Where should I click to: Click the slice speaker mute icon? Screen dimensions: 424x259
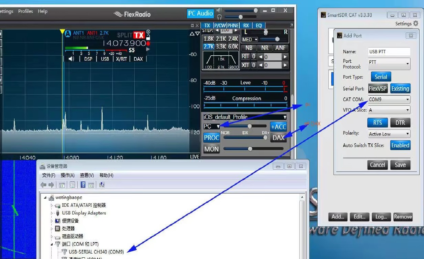click(71, 59)
